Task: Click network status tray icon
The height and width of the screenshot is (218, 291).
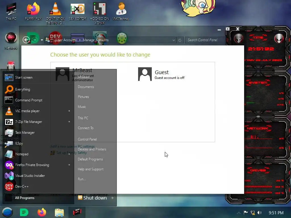Action: [253, 213]
